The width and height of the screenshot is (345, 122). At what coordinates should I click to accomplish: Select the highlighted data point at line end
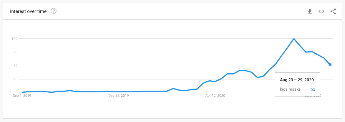point(330,65)
